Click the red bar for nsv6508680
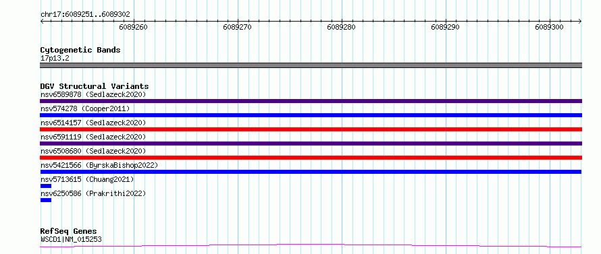The width and height of the screenshot is (601, 254). tap(311, 158)
